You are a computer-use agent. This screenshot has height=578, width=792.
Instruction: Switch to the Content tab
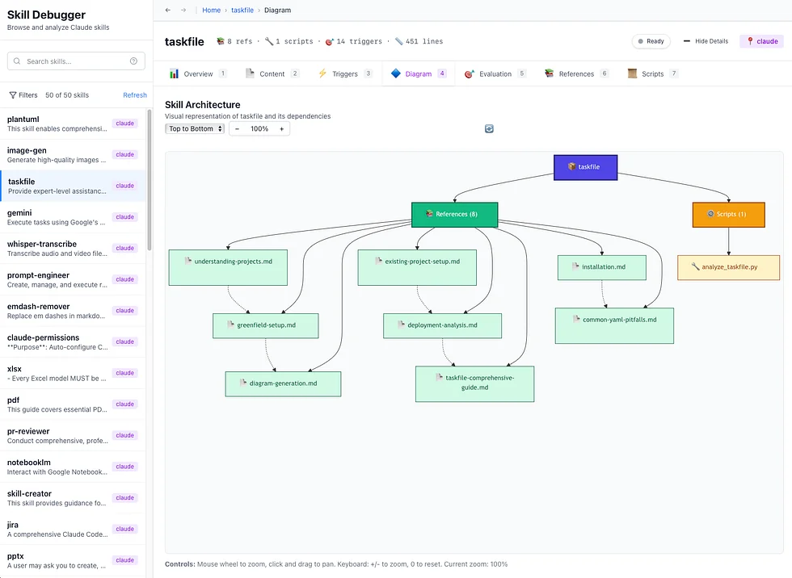[271, 73]
